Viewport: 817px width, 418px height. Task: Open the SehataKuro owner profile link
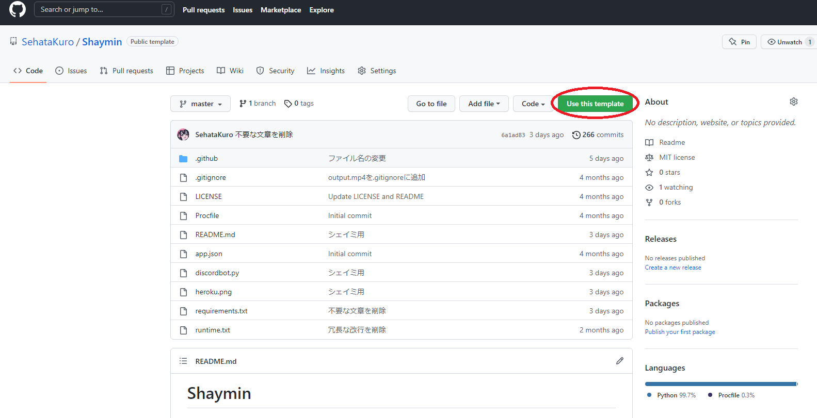[x=47, y=42]
